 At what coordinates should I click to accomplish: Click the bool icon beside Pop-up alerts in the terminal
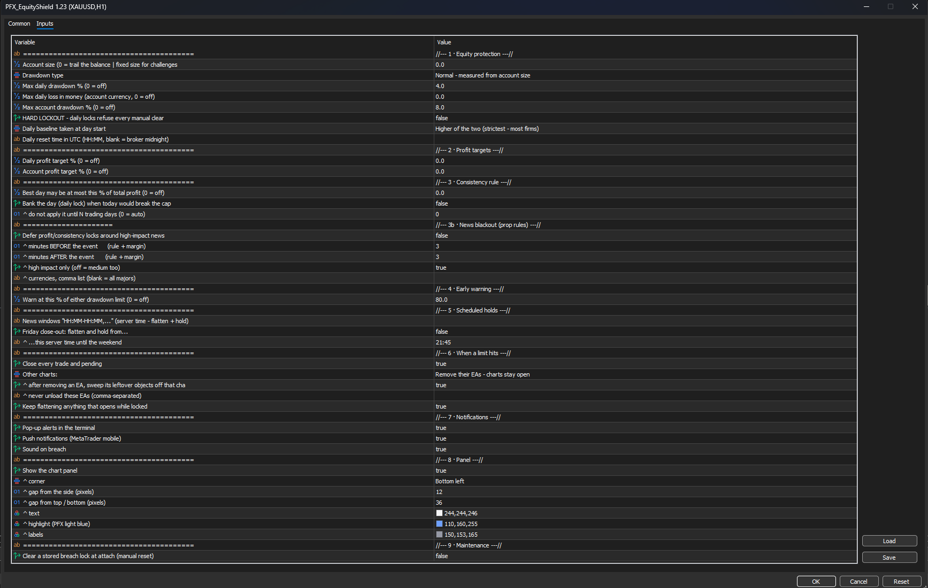click(x=17, y=428)
